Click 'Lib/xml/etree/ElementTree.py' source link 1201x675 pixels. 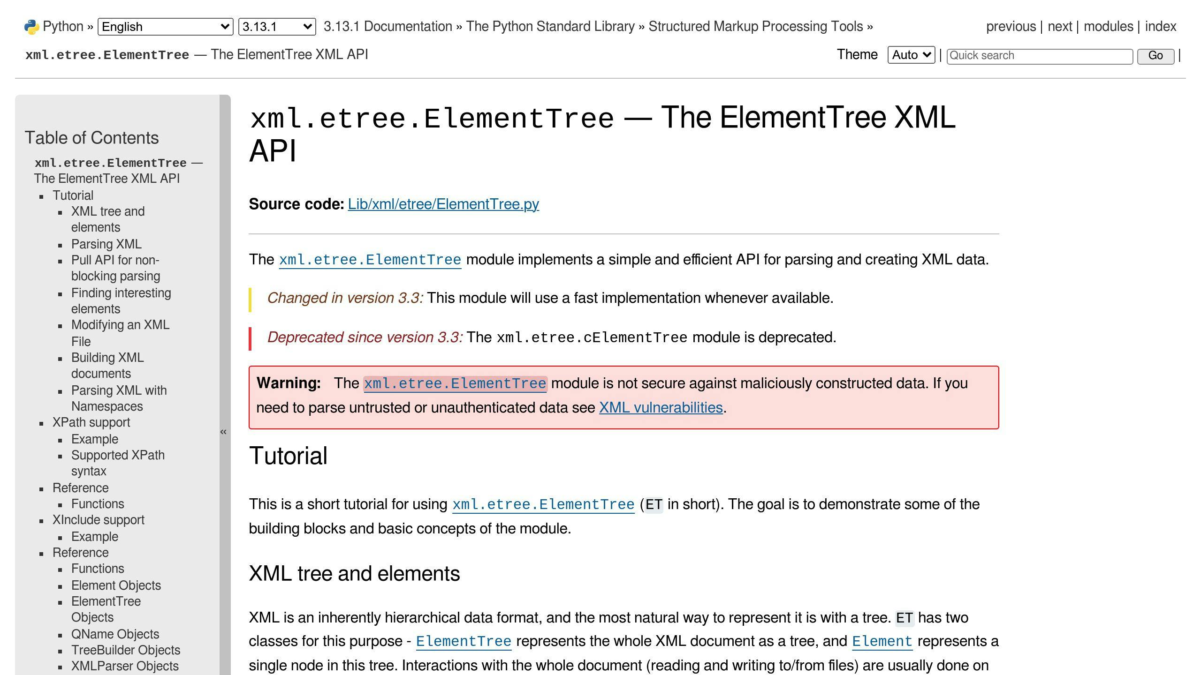point(443,203)
